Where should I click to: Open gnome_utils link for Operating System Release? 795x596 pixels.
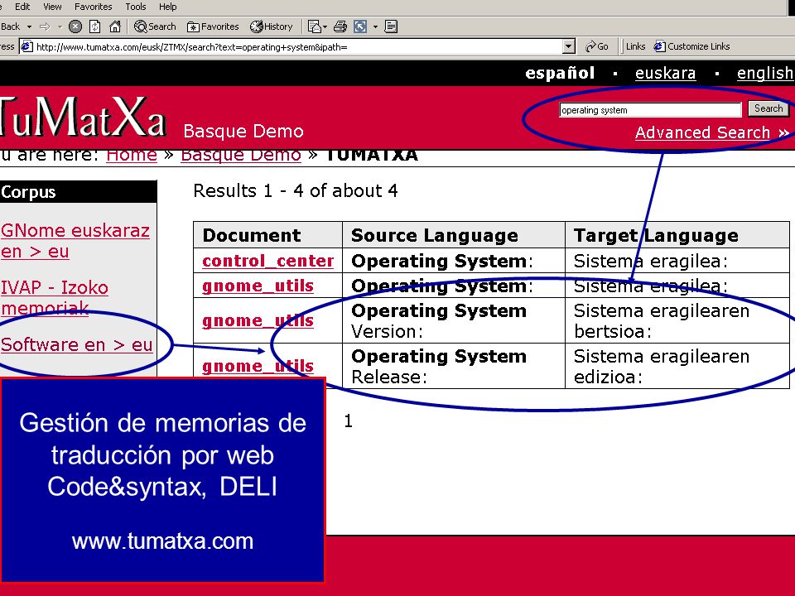click(x=258, y=366)
